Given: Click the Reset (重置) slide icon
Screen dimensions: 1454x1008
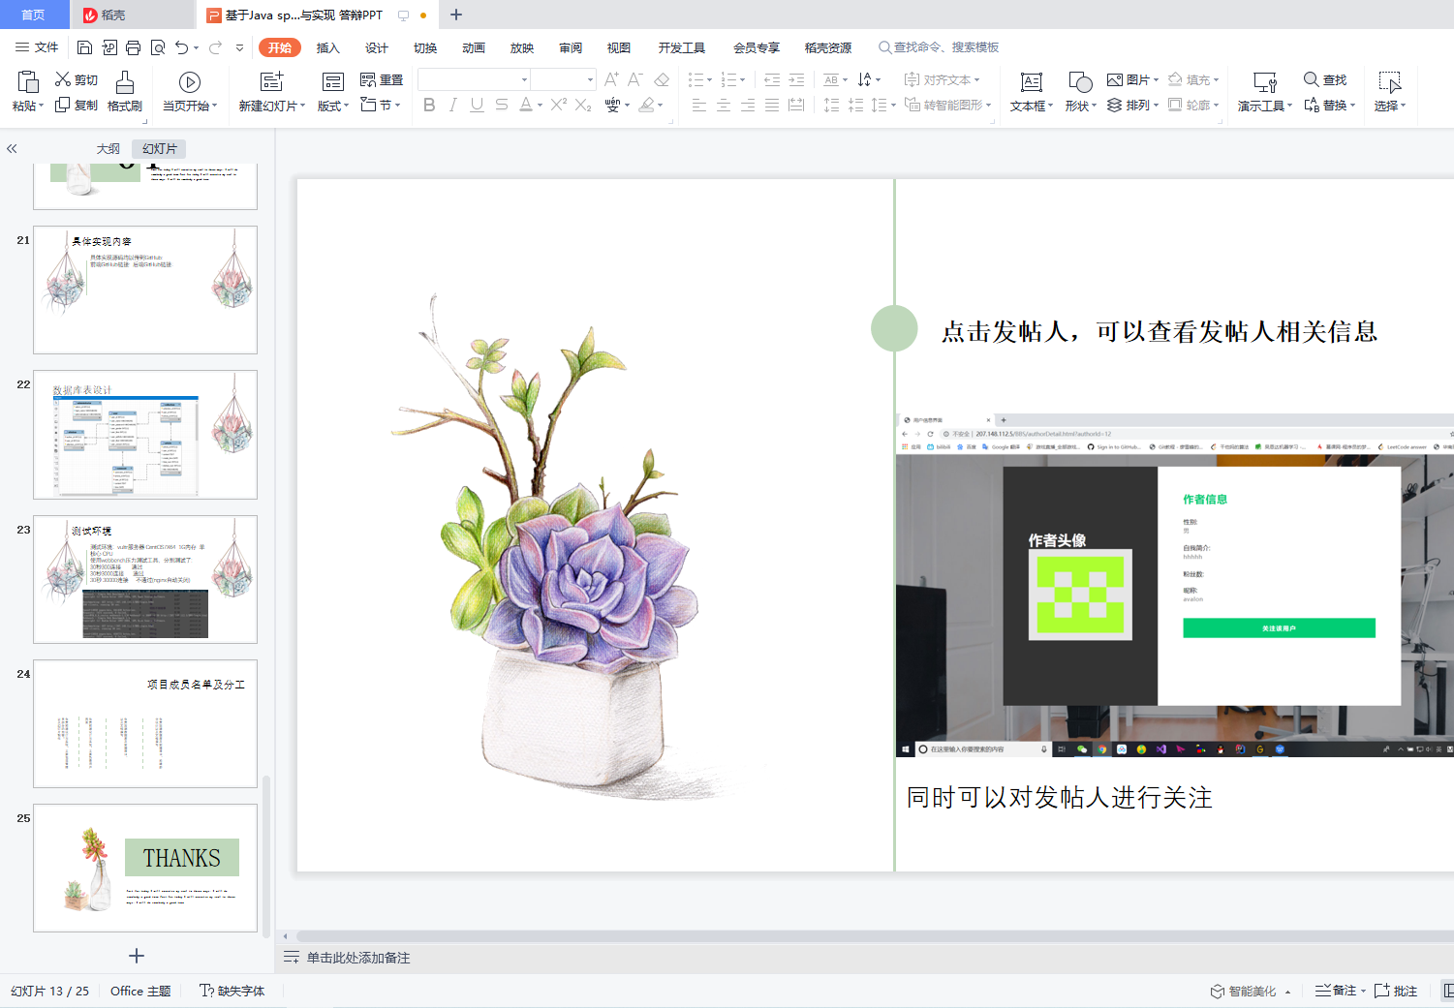Looking at the screenshot, I should tap(368, 79).
